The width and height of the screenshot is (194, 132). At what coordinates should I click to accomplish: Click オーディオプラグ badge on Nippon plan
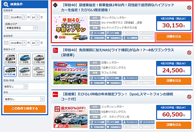pyautogui.click(x=147, y=122)
